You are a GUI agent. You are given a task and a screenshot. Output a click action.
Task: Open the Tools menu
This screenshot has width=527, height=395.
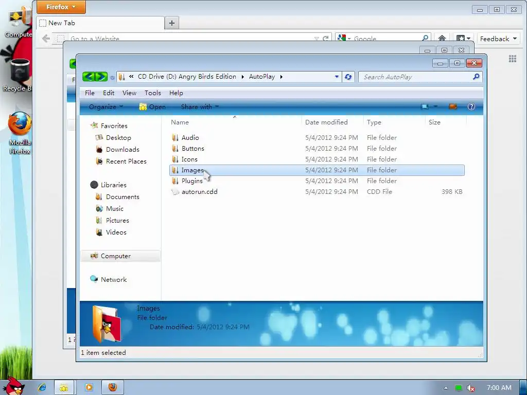[152, 93]
